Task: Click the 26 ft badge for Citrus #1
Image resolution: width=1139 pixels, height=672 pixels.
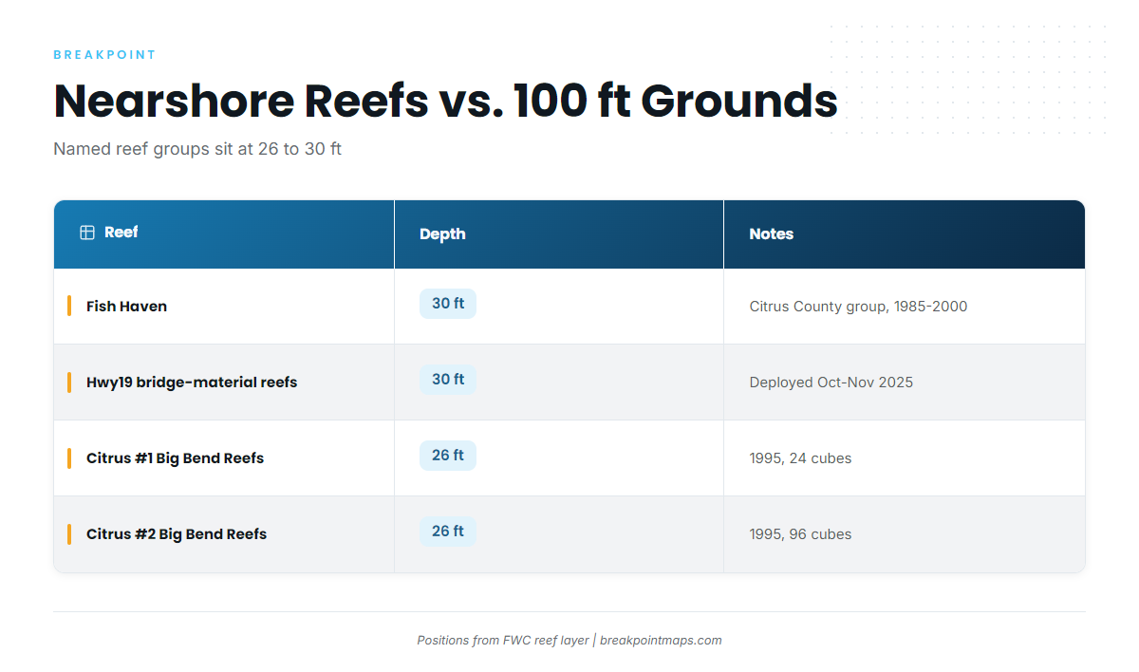Action: 448,456
